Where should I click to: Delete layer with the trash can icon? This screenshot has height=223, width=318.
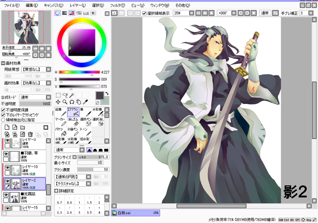(x=30, y=134)
